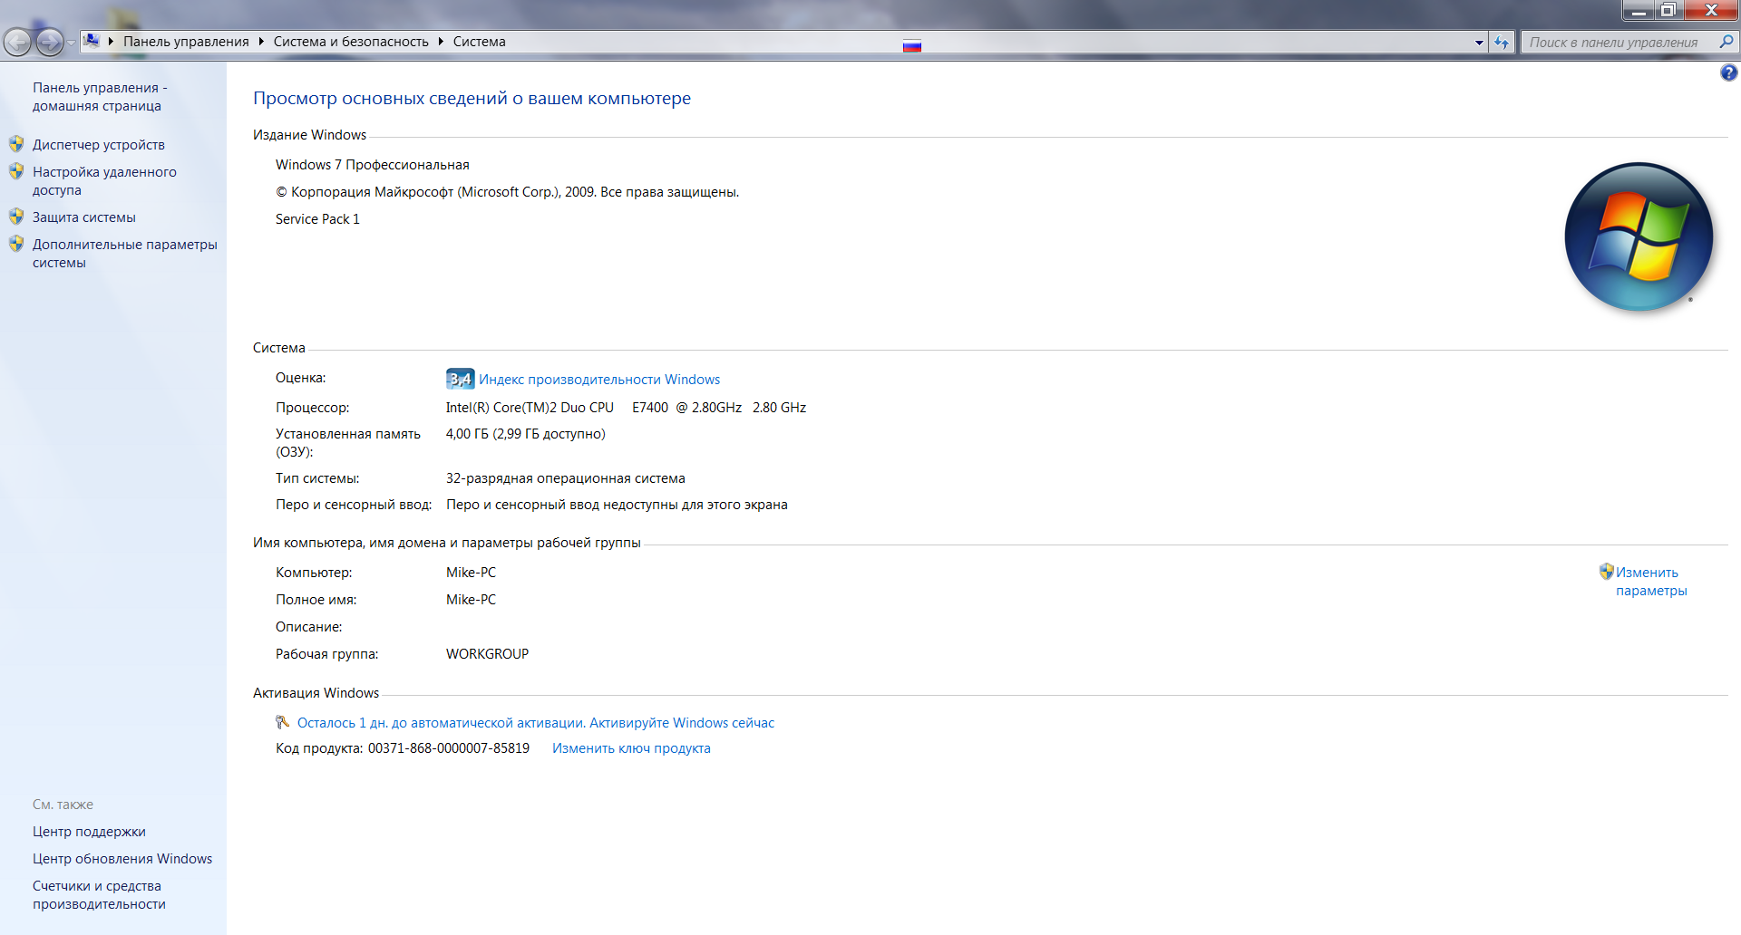Expand the arrow after 'Панель управления' breadcrumb
The image size is (1741, 935).
[261, 42]
